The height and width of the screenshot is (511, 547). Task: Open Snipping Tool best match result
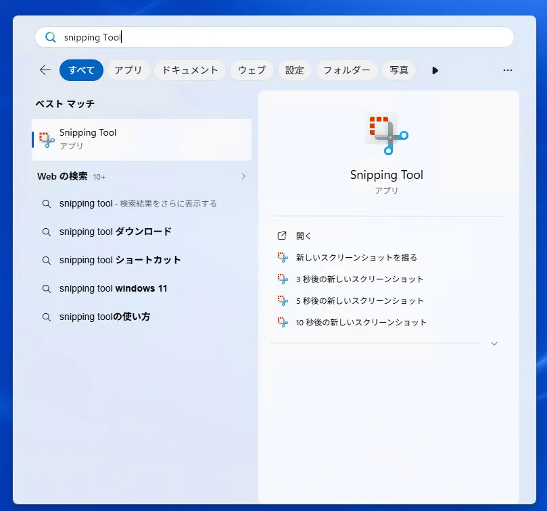tap(141, 139)
